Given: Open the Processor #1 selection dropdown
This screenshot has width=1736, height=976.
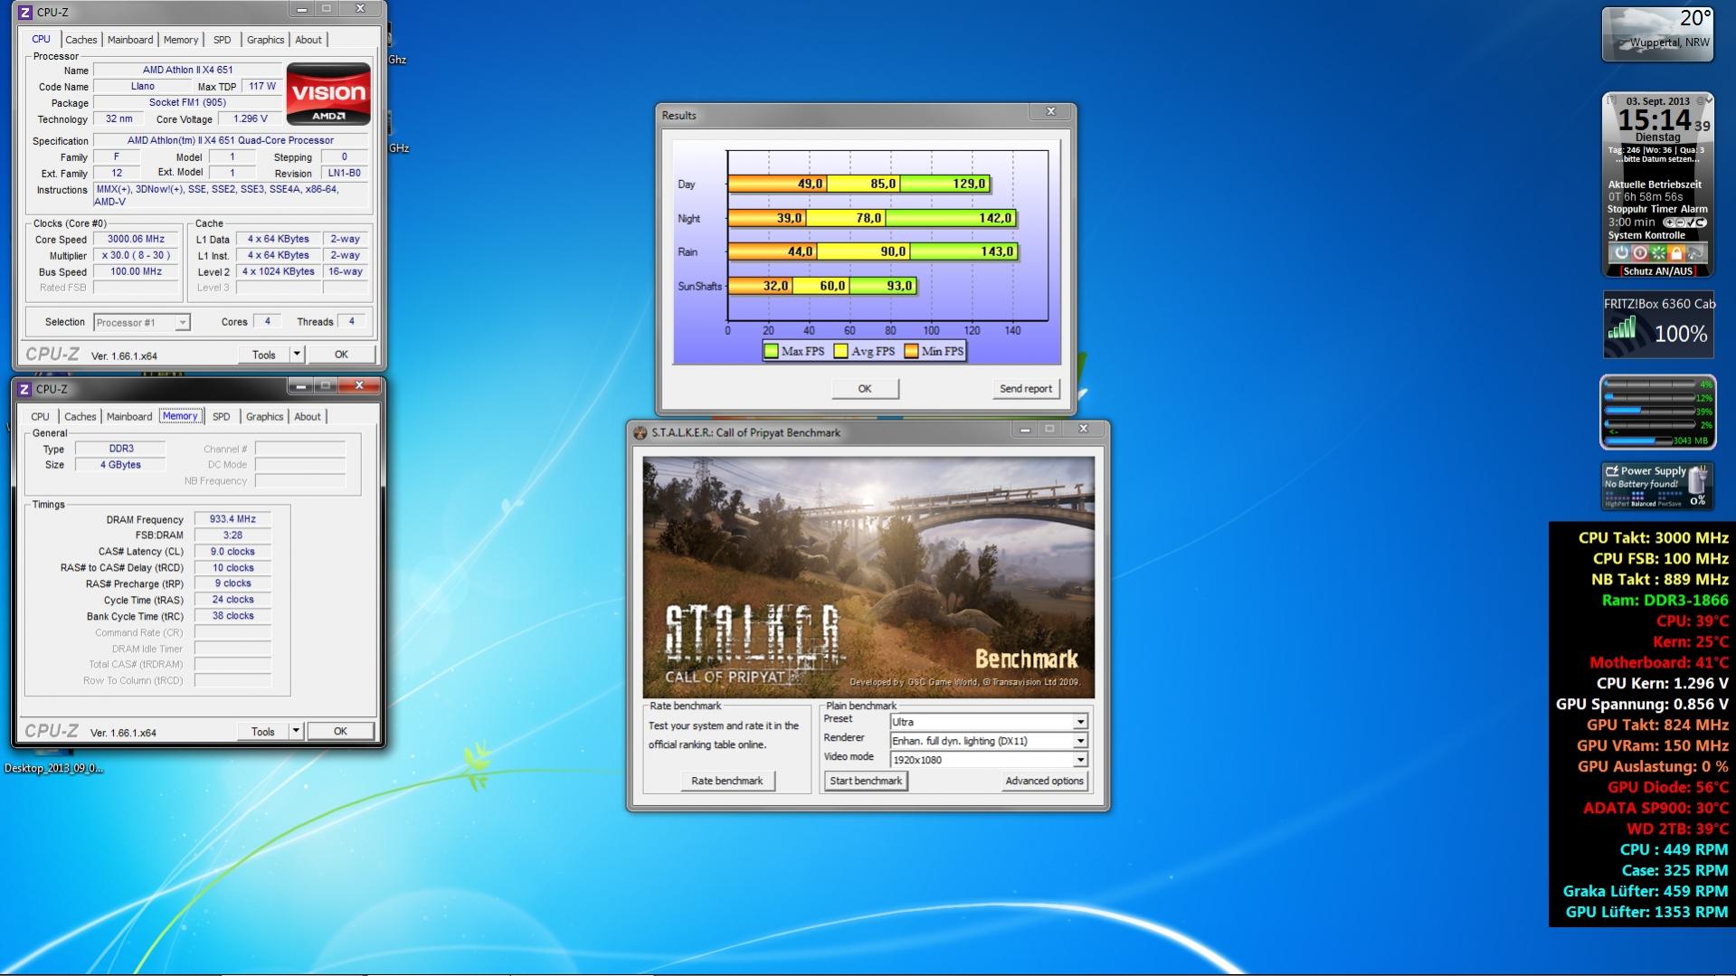Looking at the screenshot, I should 141,322.
